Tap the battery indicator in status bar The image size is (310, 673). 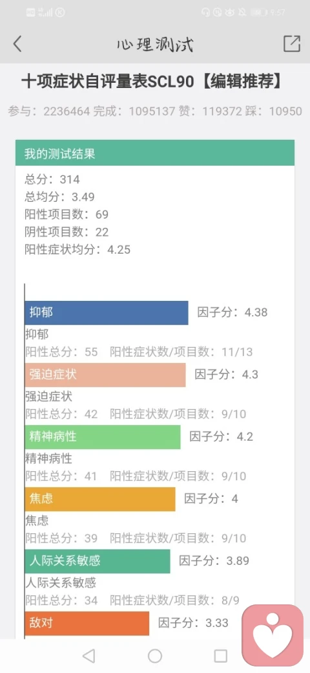[258, 12]
